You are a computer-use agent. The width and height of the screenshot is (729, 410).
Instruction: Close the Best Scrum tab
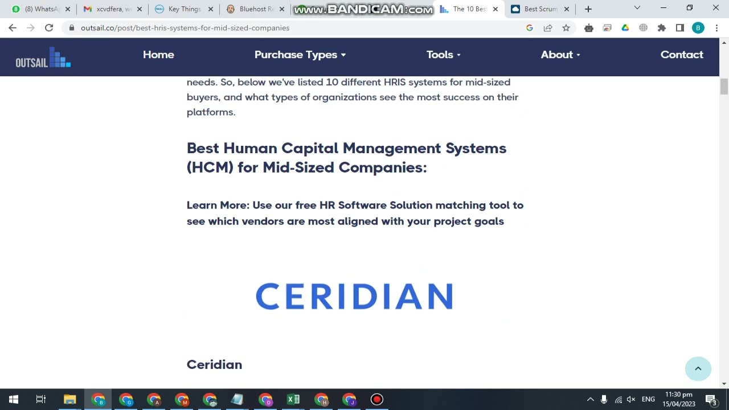click(567, 9)
